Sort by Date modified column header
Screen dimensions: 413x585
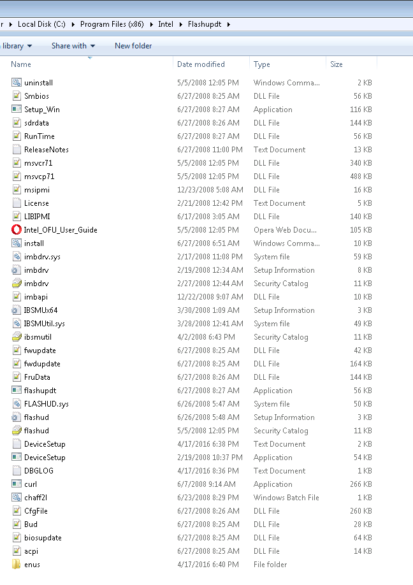pos(201,64)
